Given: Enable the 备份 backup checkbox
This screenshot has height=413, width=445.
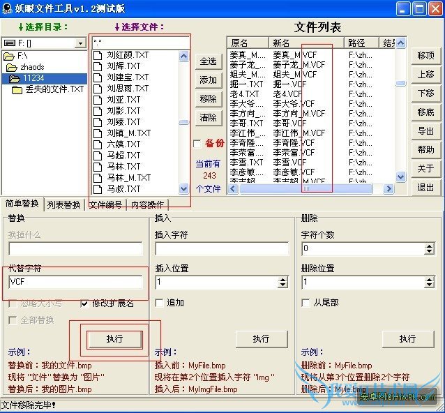Looking at the screenshot, I should click(x=197, y=144).
